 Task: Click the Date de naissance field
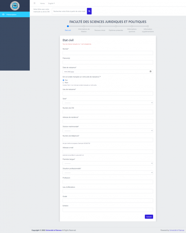pyautogui.click(x=108, y=71)
